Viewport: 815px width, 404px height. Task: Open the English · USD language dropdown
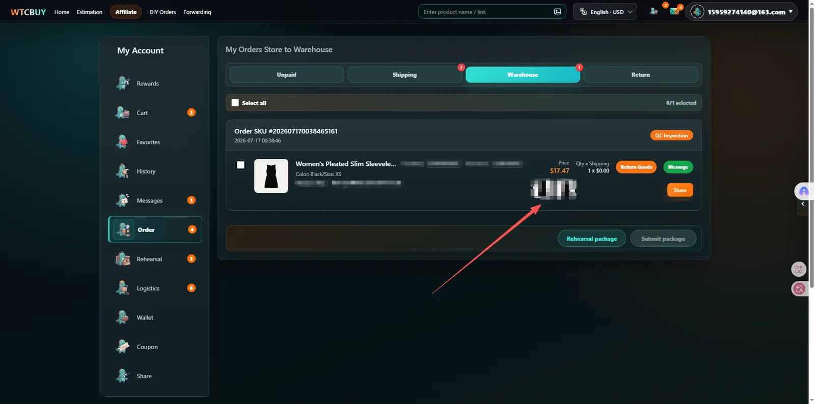605,12
